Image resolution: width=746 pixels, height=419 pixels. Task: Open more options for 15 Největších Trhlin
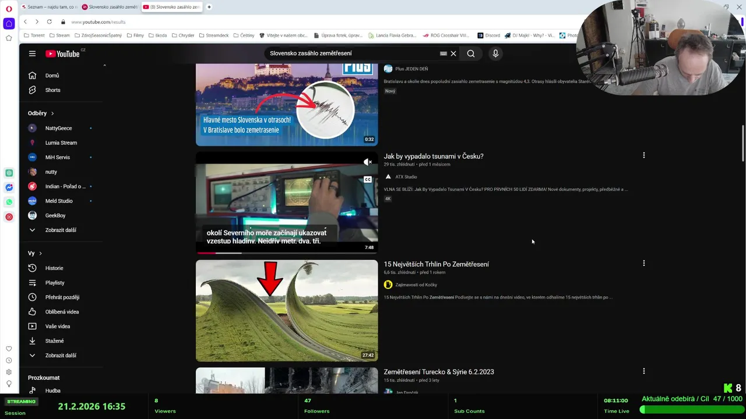[644, 263]
